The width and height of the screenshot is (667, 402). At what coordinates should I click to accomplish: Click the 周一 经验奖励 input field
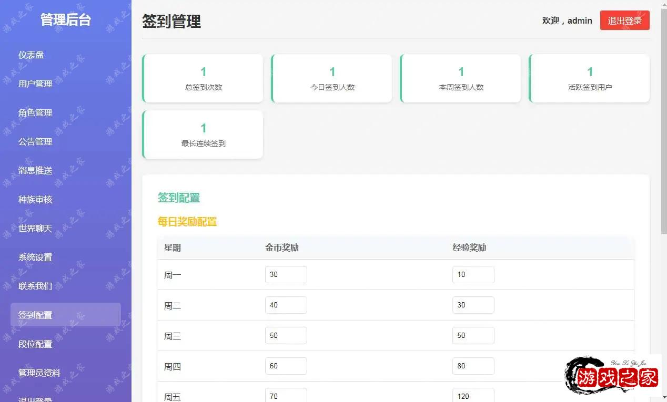473,275
